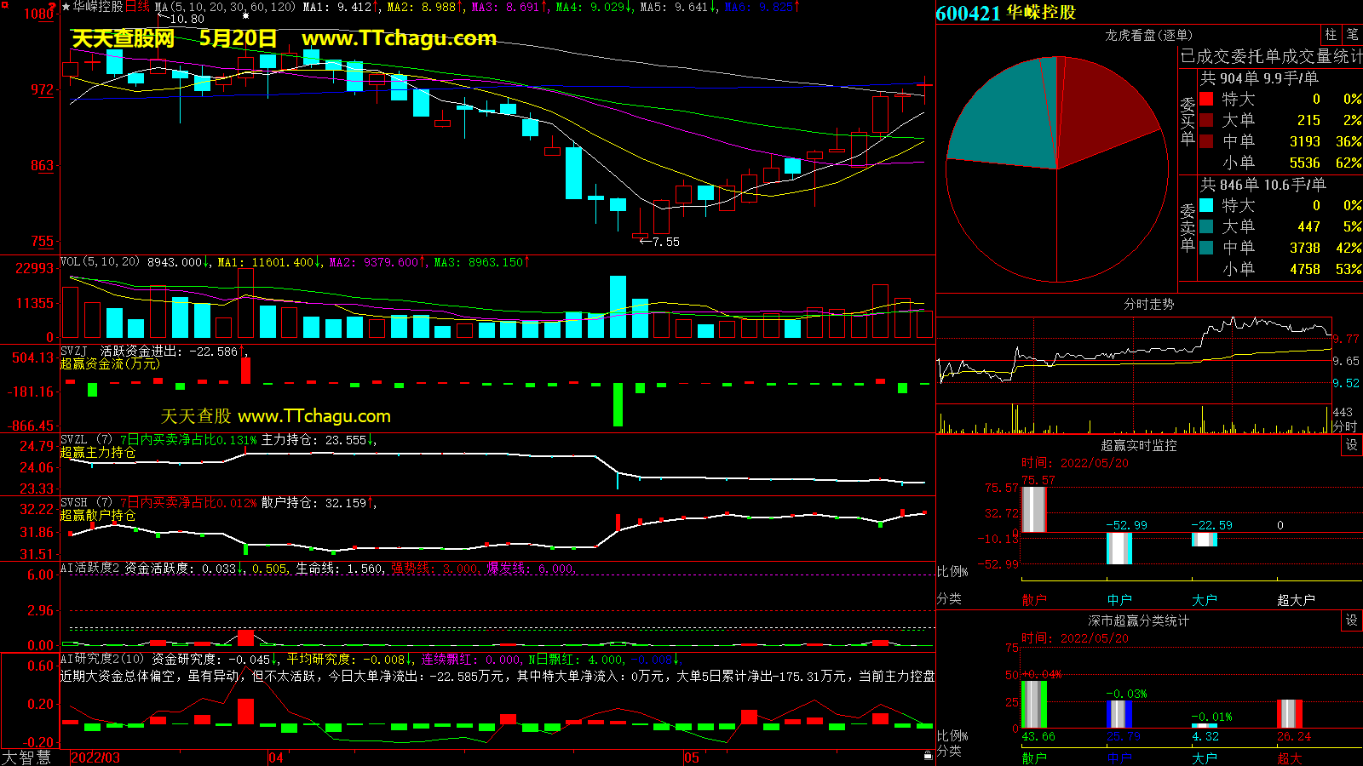Click the lock icon at bottom of chart
This screenshot has height=766, width=1363.
coord(928,755)
